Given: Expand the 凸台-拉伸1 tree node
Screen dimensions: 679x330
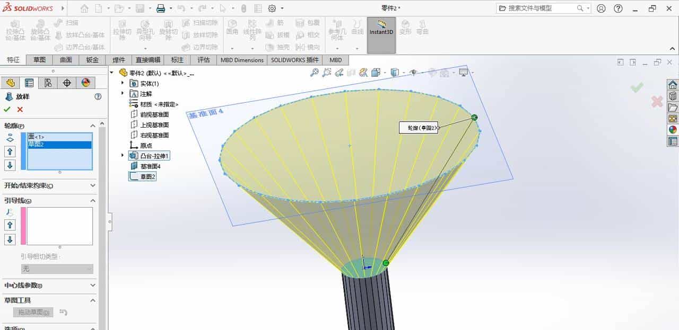Looking at the screenshot, I should [122, 155].
